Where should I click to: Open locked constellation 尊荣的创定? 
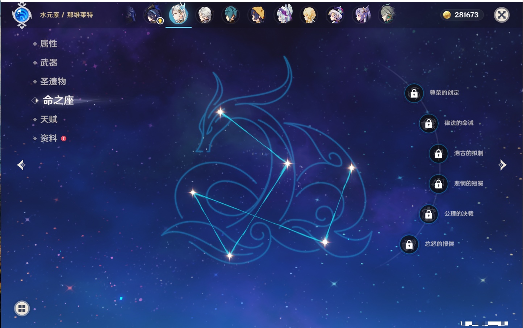(x=414, y=94)
